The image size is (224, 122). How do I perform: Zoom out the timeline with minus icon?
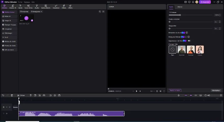point(206,95)
